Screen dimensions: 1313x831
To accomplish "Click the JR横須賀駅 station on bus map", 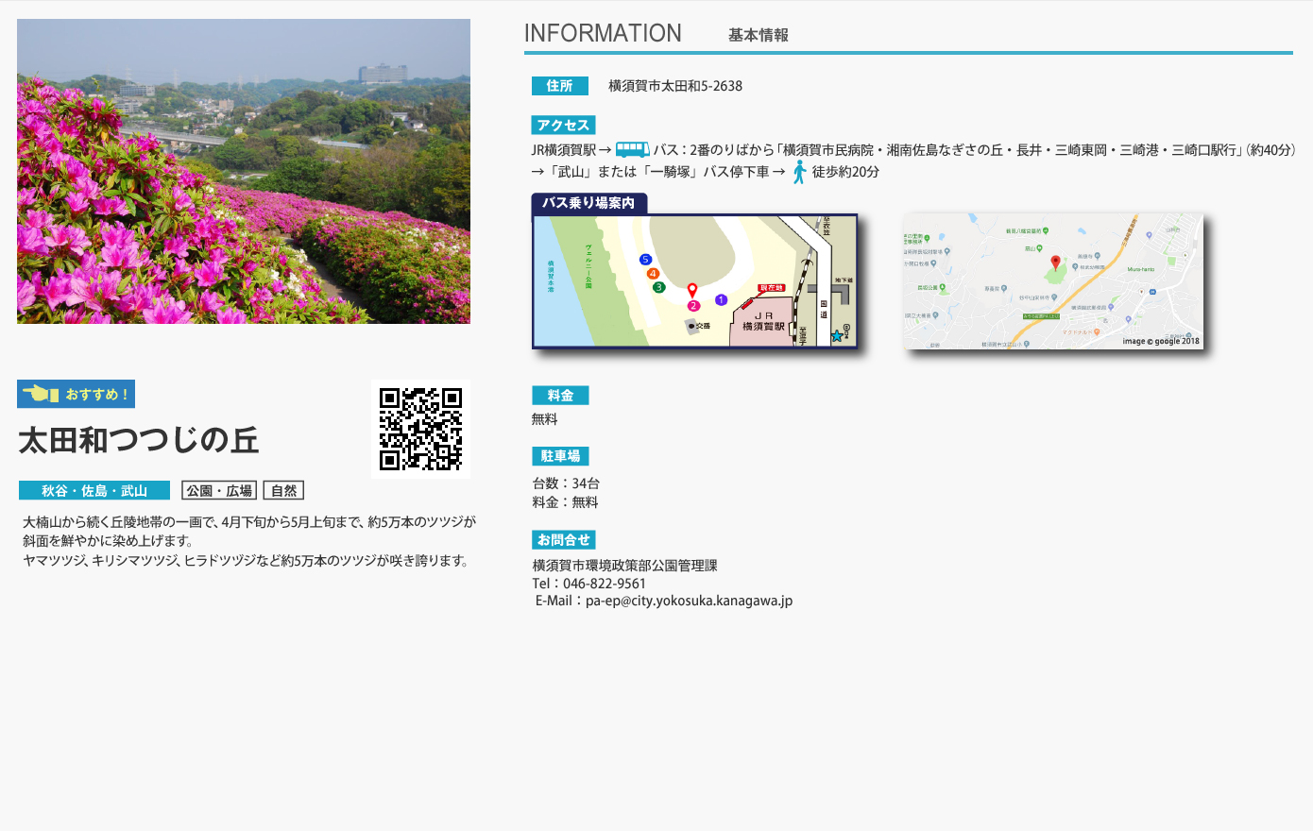I will (x=762, y=322).
